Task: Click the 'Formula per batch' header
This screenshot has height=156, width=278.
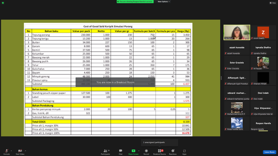Action: pos(144,31)
